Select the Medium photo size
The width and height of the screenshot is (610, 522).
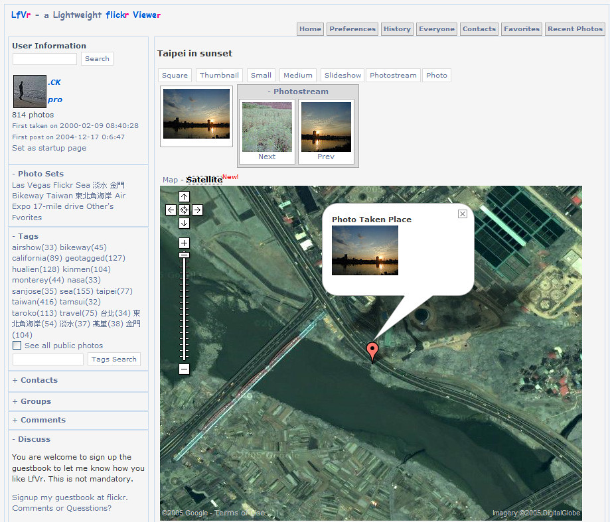(298, 75)
